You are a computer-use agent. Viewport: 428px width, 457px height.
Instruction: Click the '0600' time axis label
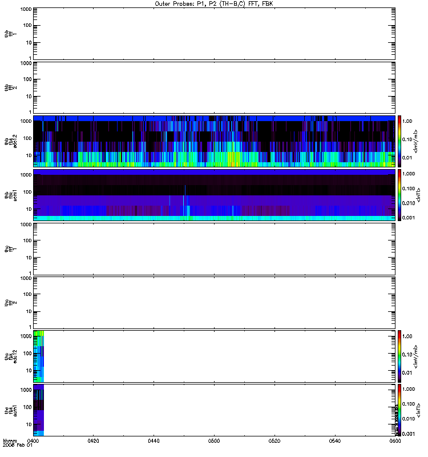(x=395, y=440)
